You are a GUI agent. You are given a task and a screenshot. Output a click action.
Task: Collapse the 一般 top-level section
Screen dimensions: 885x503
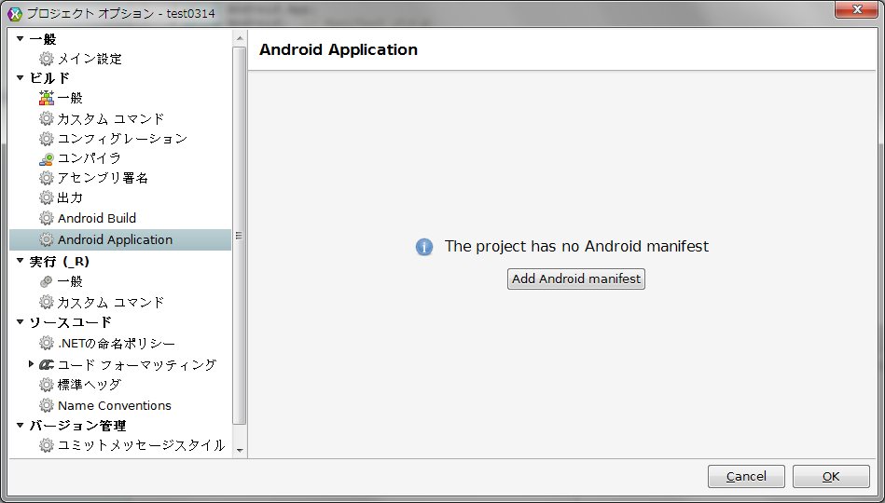pos(21,39)
